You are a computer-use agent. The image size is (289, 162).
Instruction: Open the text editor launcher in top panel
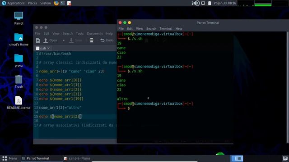69,3
